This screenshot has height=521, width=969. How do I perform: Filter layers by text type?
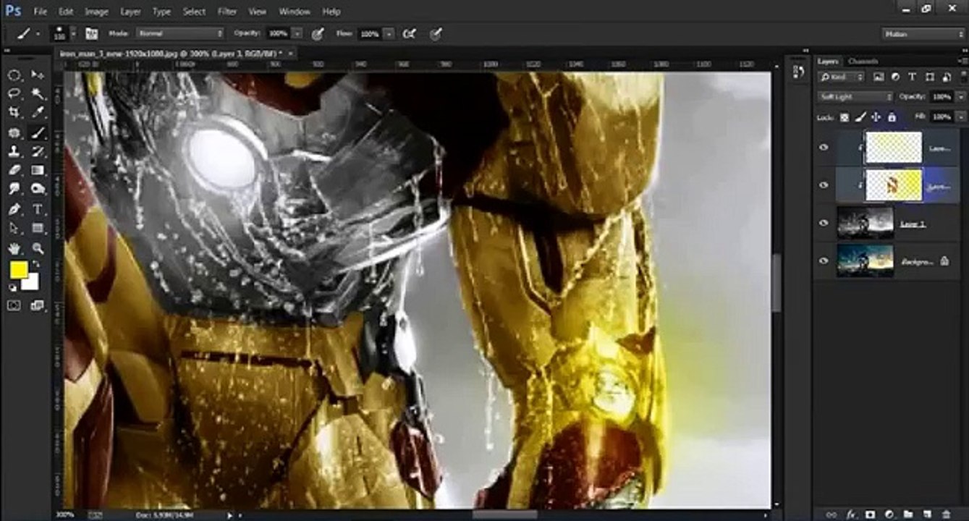pos(912,77)
